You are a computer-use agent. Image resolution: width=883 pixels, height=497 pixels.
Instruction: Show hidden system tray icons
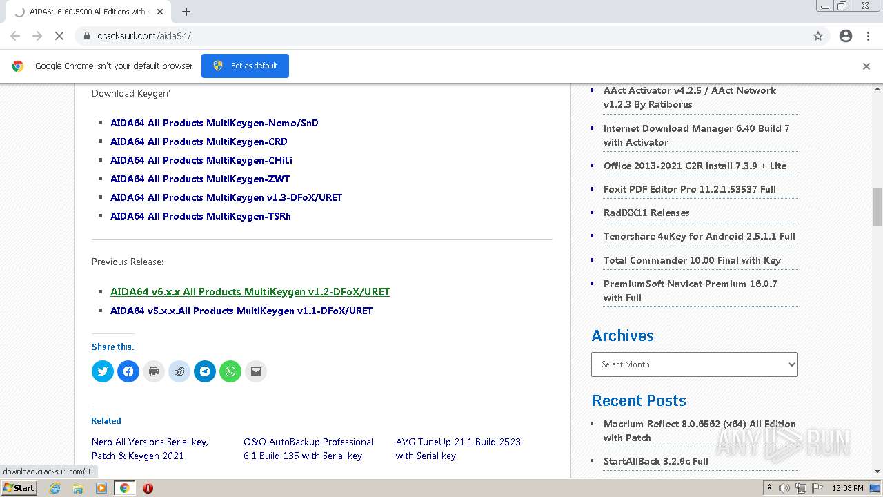tap(769, 488)
